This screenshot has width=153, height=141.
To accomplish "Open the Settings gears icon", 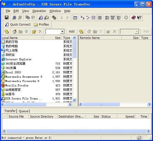I will pos(54,18).
